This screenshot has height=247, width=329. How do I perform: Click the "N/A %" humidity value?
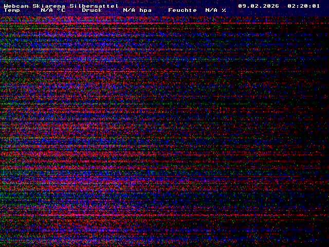click(216, 10)
